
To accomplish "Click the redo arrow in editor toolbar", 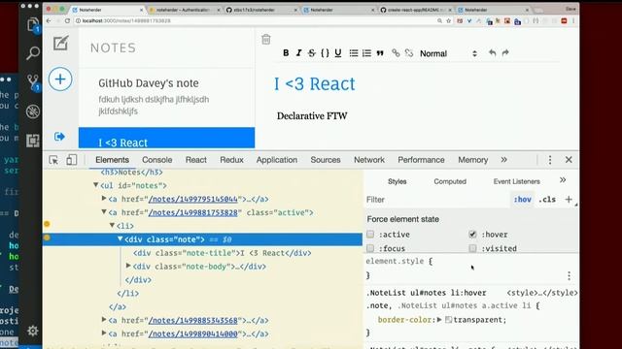I will [x=505, y=52].
